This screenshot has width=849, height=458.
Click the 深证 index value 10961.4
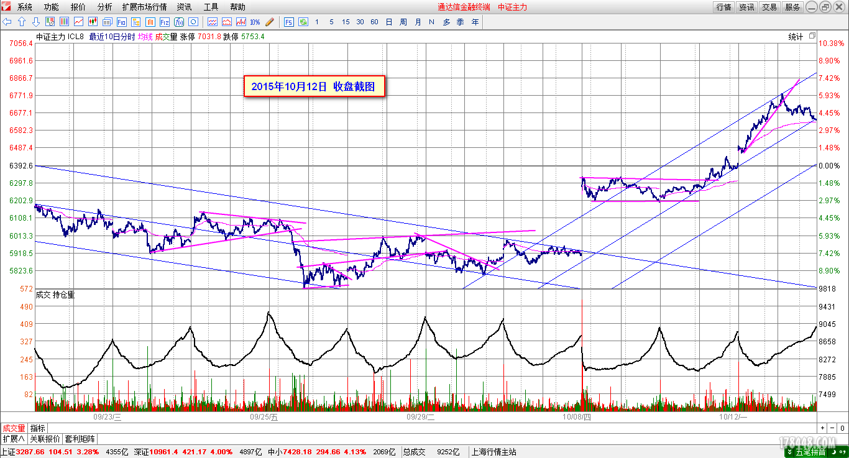(x=164, y=452)
